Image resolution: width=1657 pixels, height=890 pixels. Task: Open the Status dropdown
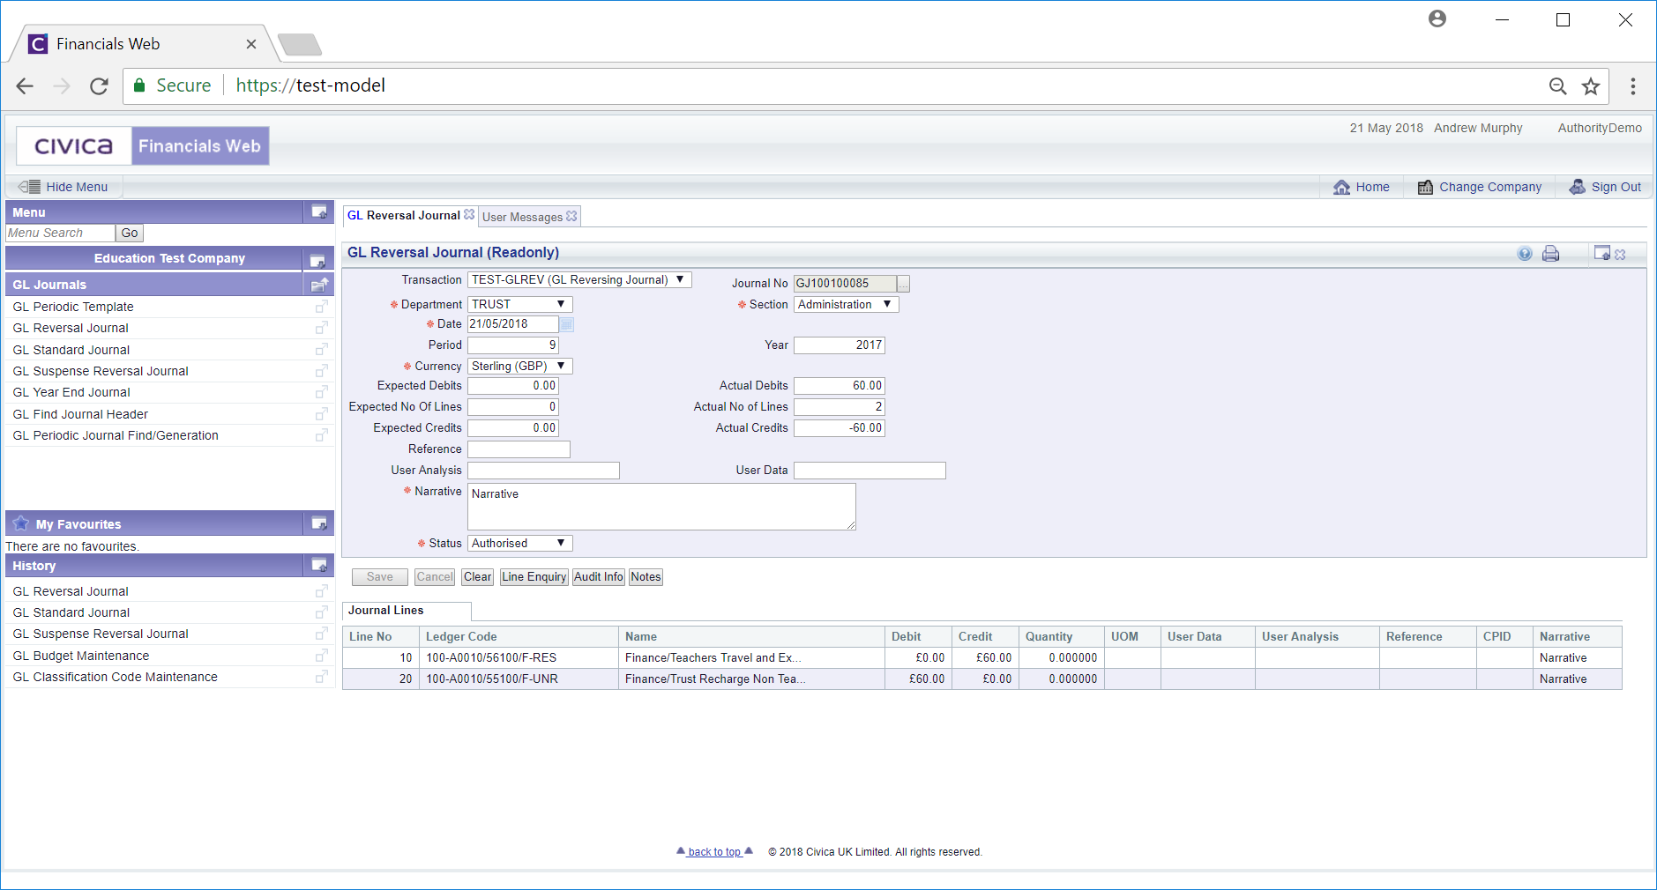(519, 544)
